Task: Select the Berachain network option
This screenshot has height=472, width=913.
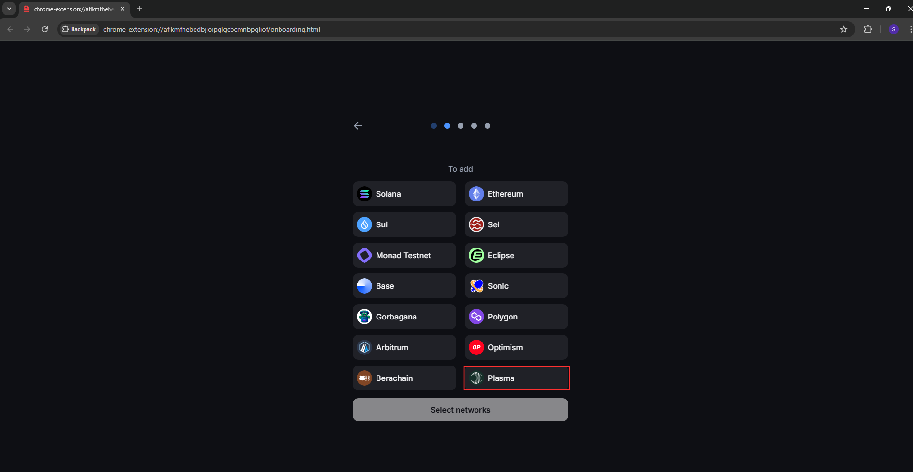Action: 404,378
